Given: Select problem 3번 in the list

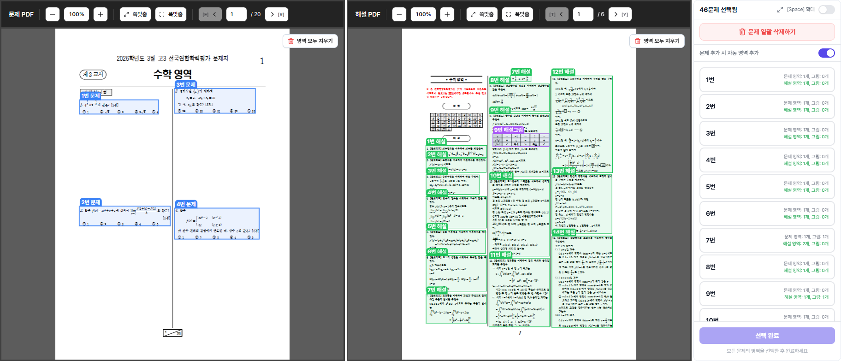Looking at the screenshot, I should [767, 133].
